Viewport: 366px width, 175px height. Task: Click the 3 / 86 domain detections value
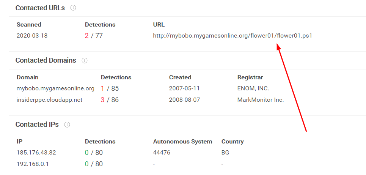coord(110,100)
